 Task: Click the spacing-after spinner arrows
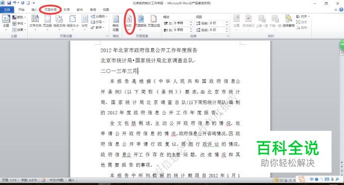[227, 30]
